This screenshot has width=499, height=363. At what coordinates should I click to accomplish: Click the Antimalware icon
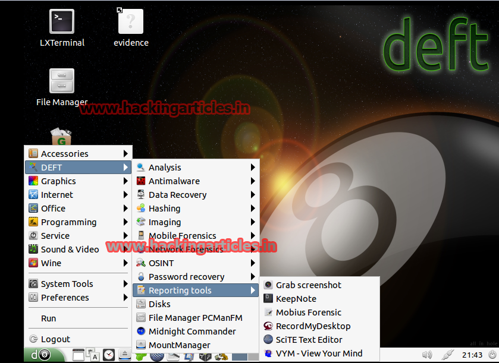pos(141,181)
